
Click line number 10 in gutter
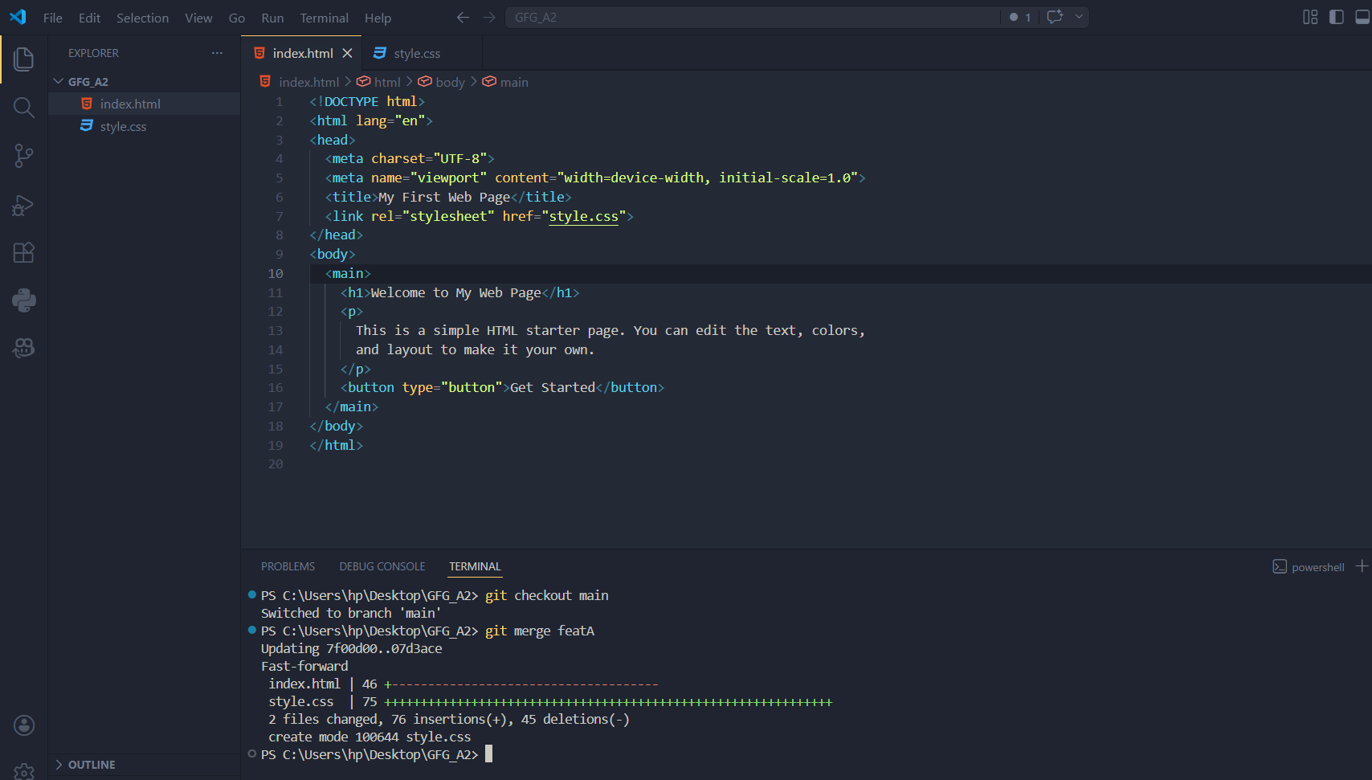[276, 273]
